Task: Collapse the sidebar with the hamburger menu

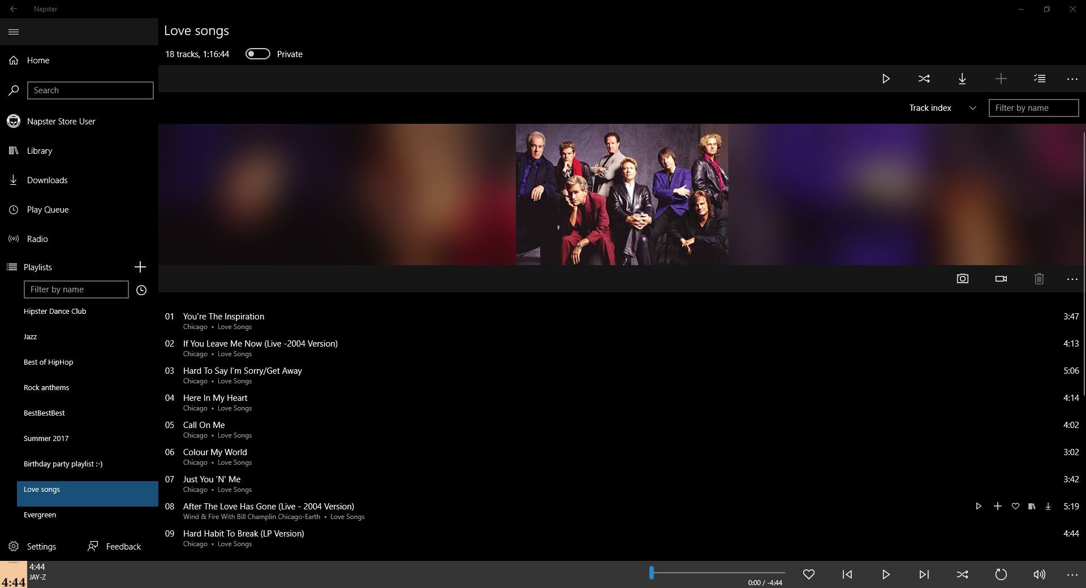Action: coord(13,32)
